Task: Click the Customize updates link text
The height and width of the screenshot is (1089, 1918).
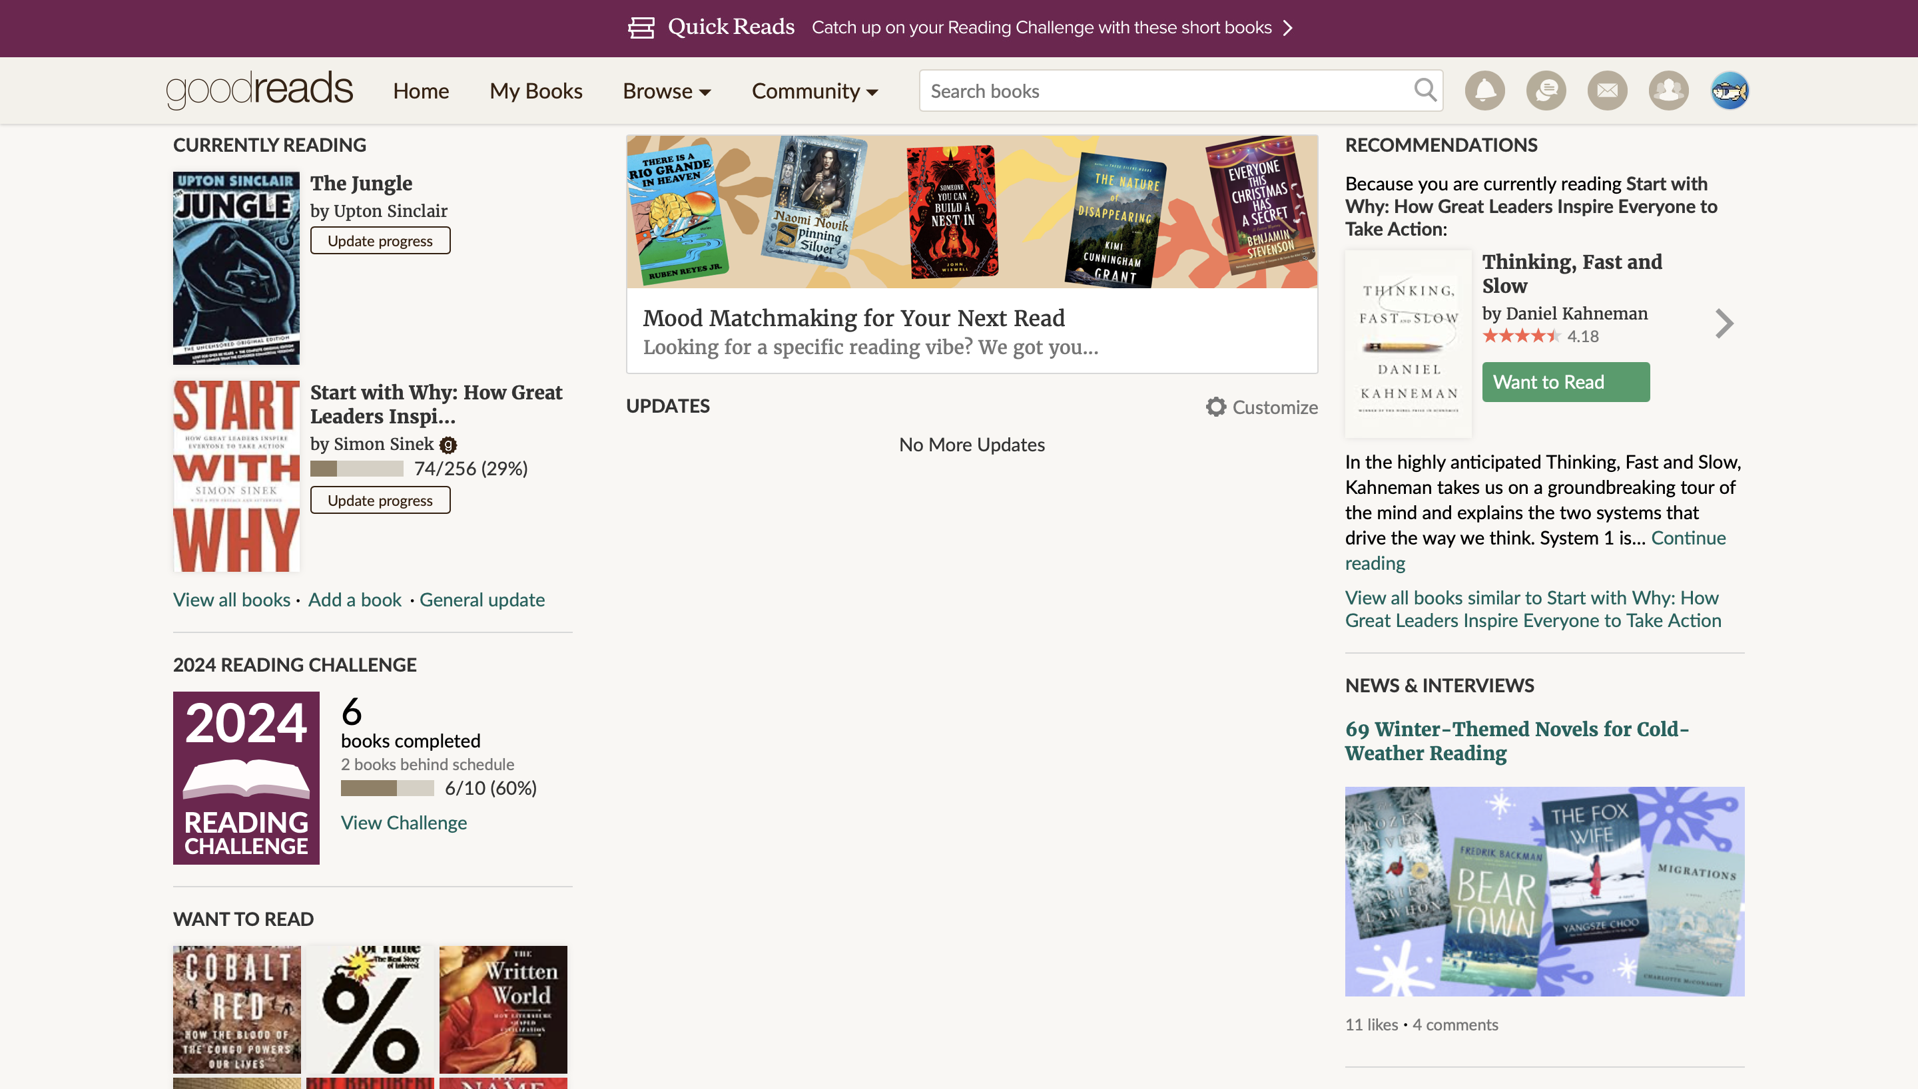Action: (x=1275, y=407)
